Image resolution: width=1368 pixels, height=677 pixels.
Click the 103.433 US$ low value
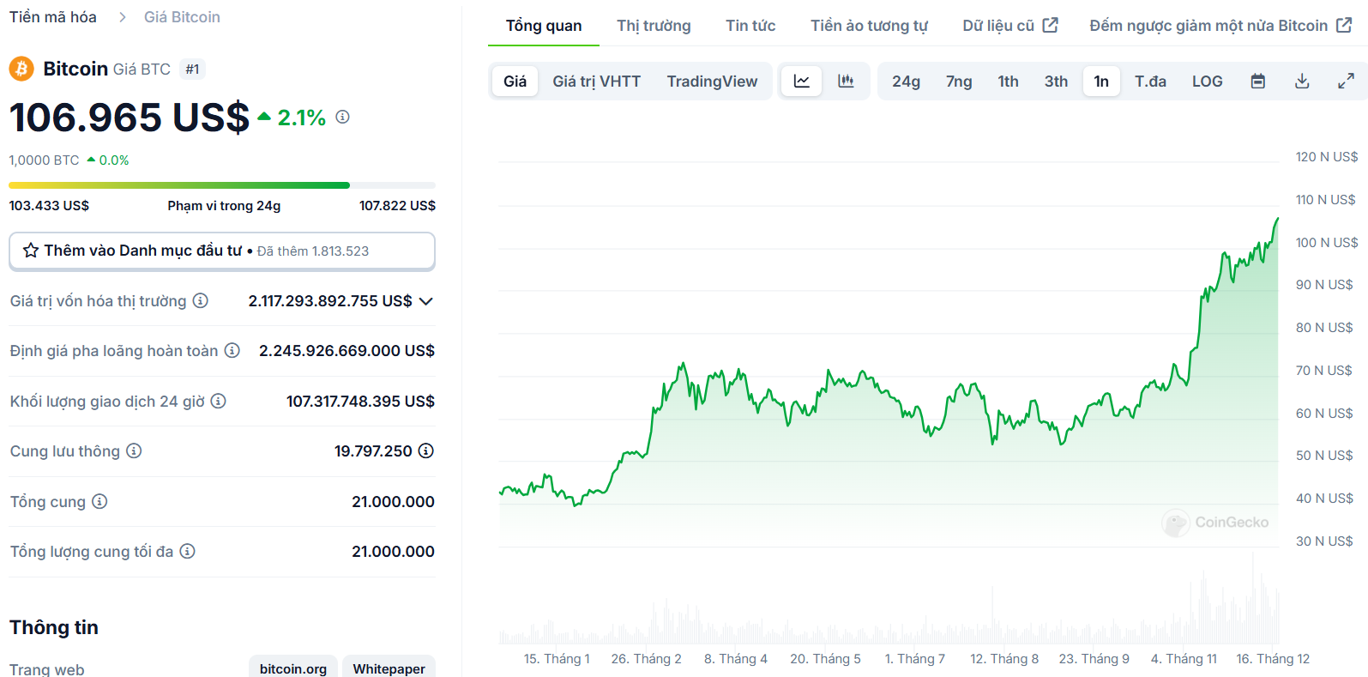pos(49,206)
